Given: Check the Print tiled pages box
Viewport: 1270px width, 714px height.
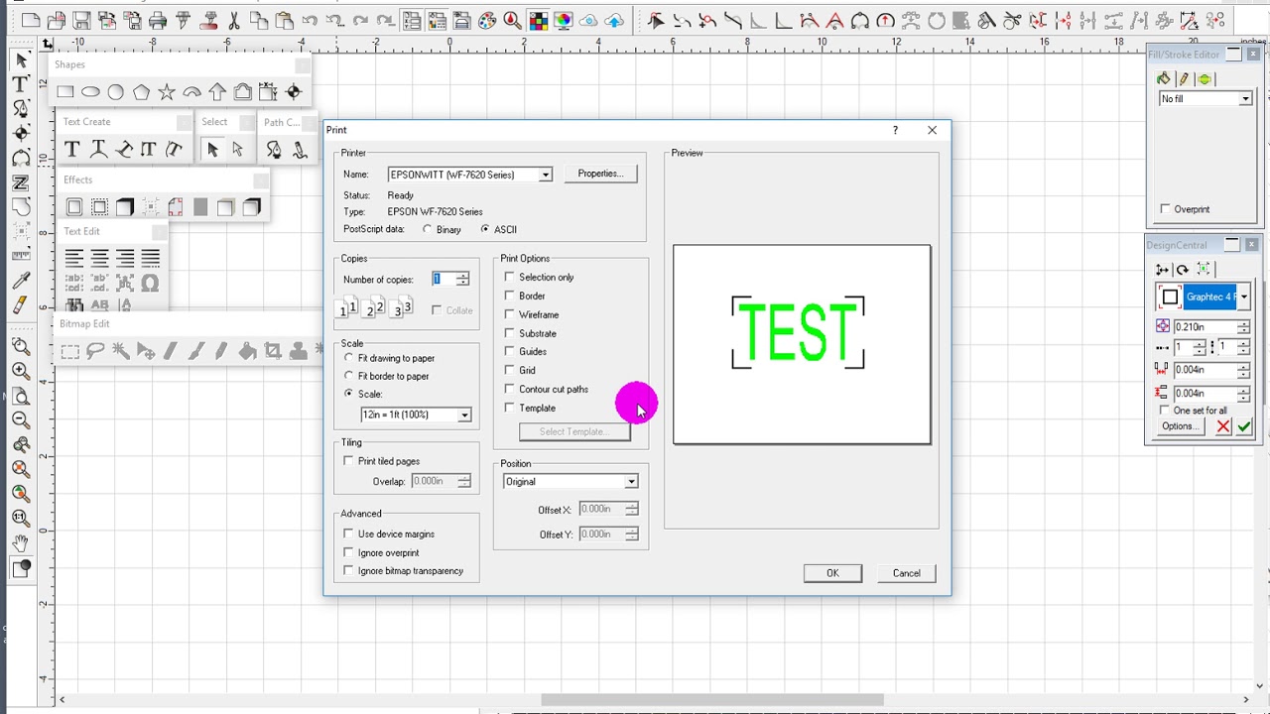Looking at the screenshot, I should click(x=349, y=461).
